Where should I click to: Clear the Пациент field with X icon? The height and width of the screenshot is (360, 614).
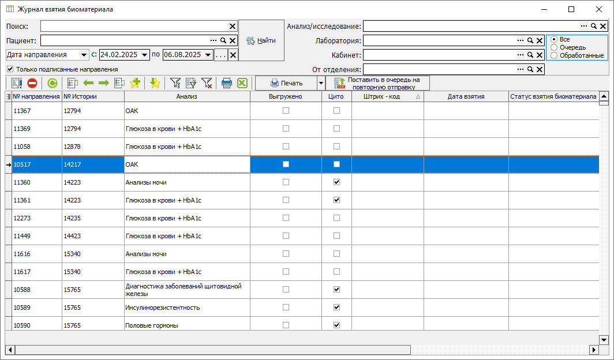point(233,40)
